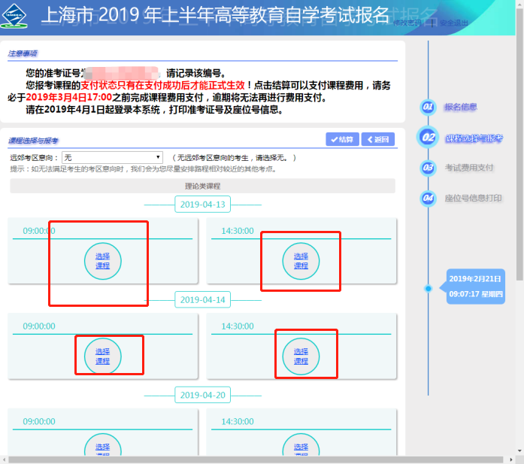Image resolution: width=524 pixels, height=464 pixels.
Task: Select course for 2019-04-20 at 09:00:00
Action: tap(102, 449)
